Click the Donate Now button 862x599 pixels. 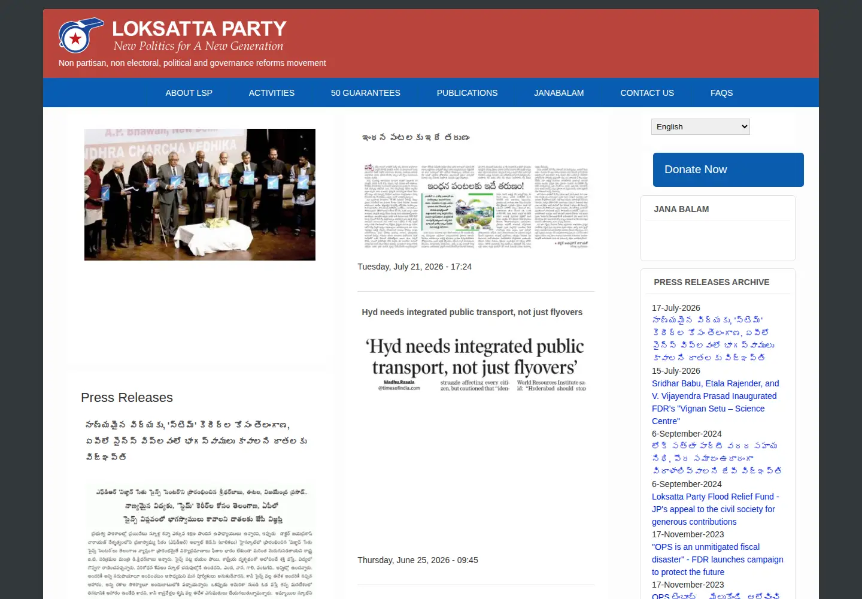[728, 170]
